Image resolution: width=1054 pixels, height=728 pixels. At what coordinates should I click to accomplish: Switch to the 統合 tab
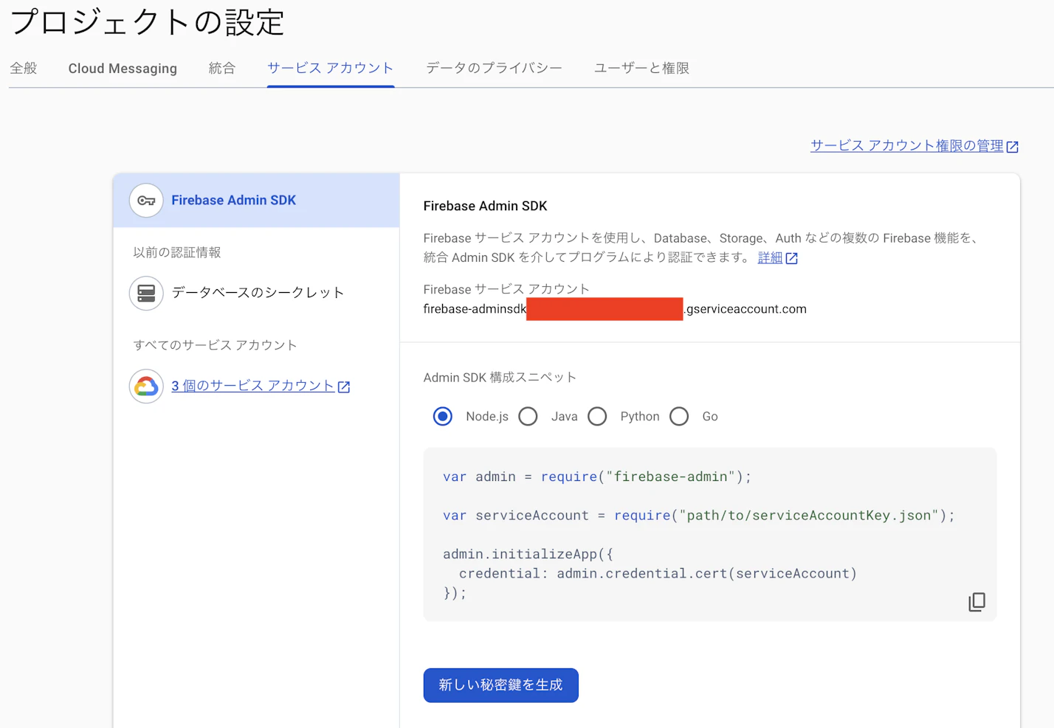pyautogui.click(x=221, y=68)
